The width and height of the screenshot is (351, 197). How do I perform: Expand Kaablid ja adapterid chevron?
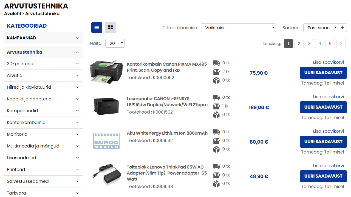[x=78, y=99]
